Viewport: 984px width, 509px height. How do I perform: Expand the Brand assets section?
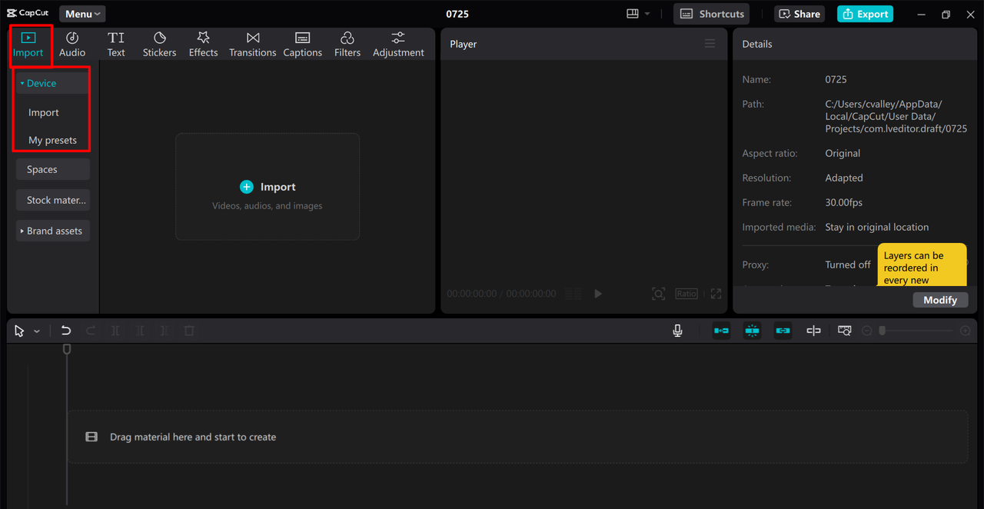click(x=52, y=231)
